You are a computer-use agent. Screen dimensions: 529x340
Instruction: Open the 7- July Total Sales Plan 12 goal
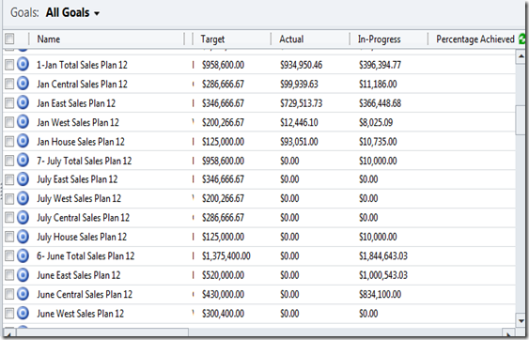[x=84, y=161]
